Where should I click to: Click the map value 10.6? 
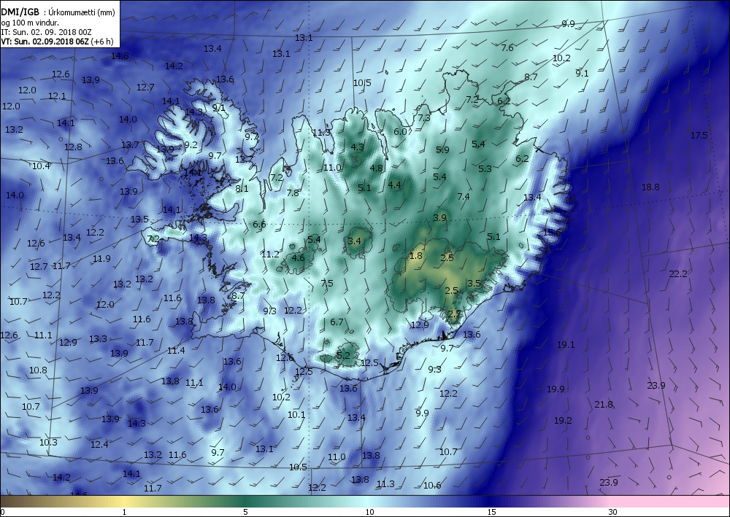(432, 486)
